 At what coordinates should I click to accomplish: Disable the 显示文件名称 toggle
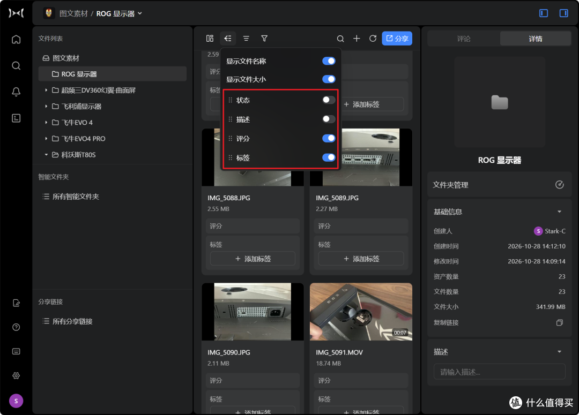329,61
